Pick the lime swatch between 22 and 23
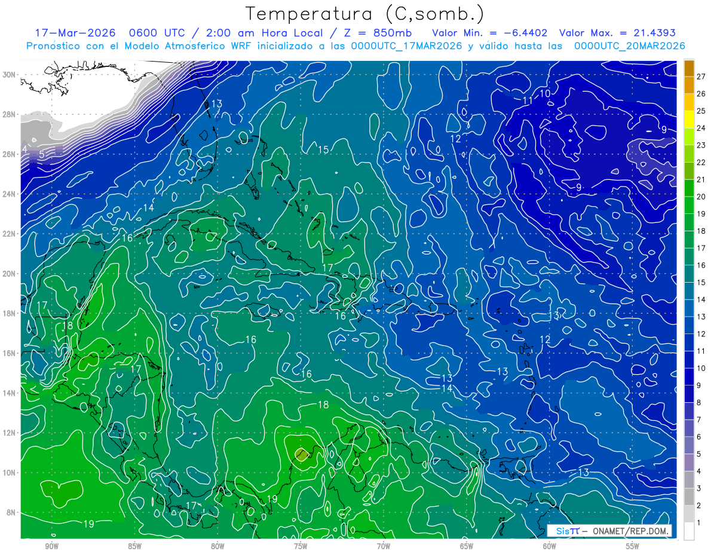 689,154
